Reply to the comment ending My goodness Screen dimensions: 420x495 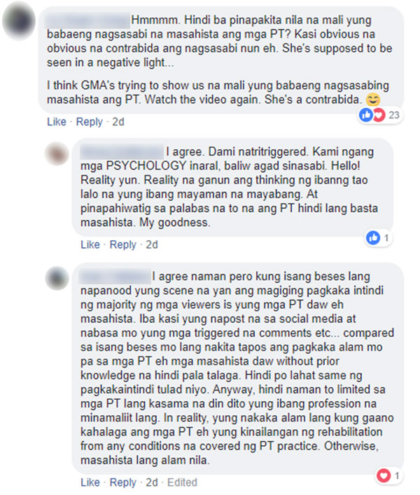click(122, 244)
